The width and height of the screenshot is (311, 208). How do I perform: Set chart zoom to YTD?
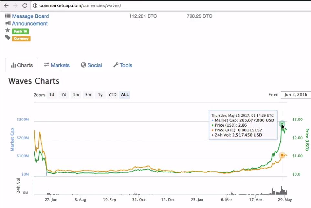click(x=112, y=95)
